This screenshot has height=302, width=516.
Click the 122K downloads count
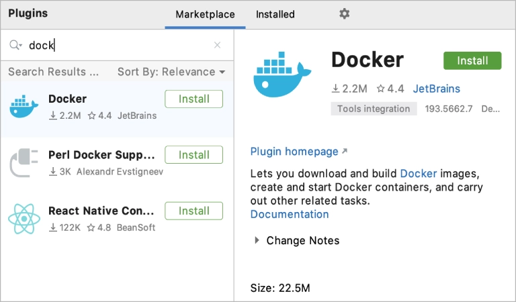tap(64, 228)
